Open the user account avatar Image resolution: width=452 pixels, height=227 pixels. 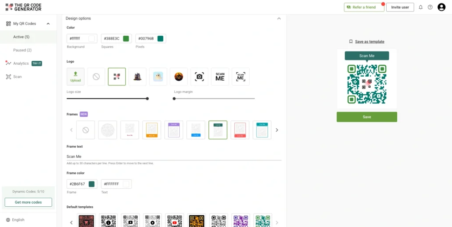(441, 7)
